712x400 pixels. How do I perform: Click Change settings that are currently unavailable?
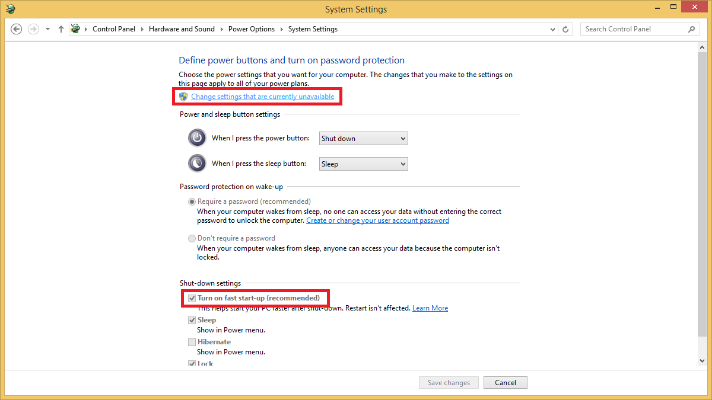point(263,96)
